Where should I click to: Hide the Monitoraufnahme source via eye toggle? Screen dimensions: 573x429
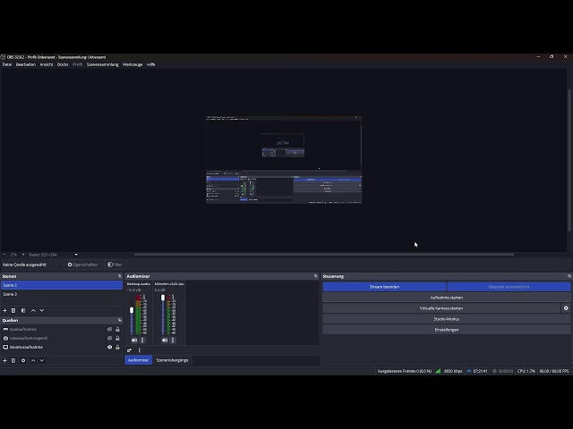109,347
